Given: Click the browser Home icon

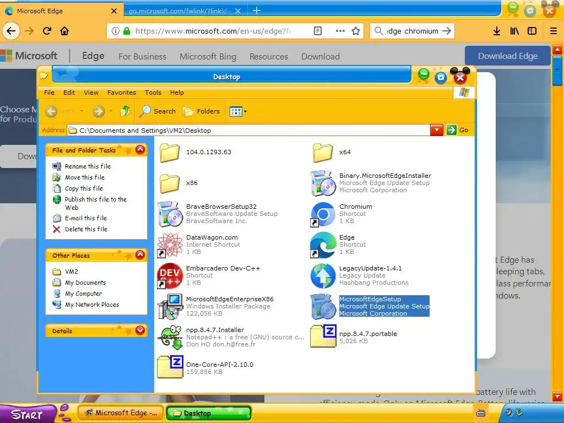Looking at the screenshot, I should [x=64, y=31].
